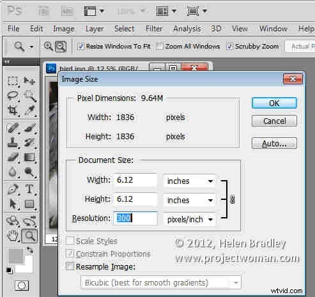Viewport: 315px width, 297px height.
Task: Select the Rectangle shape tool
Action: [29, 204]
